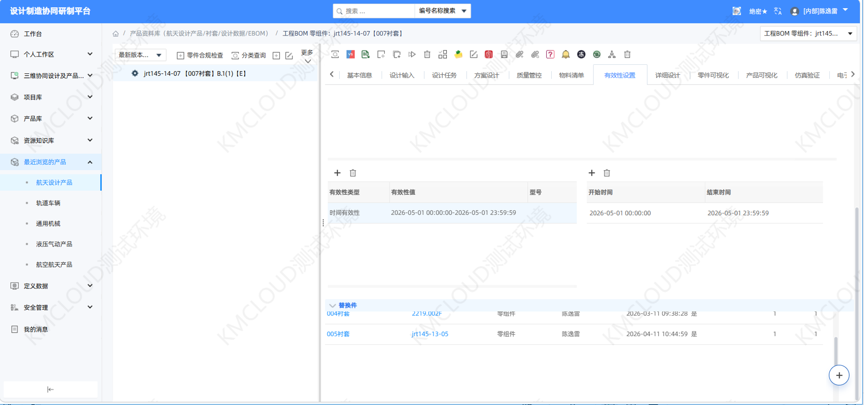Click the 分类查询 button
Screen dimensions: 864x405
click(249, 55)
